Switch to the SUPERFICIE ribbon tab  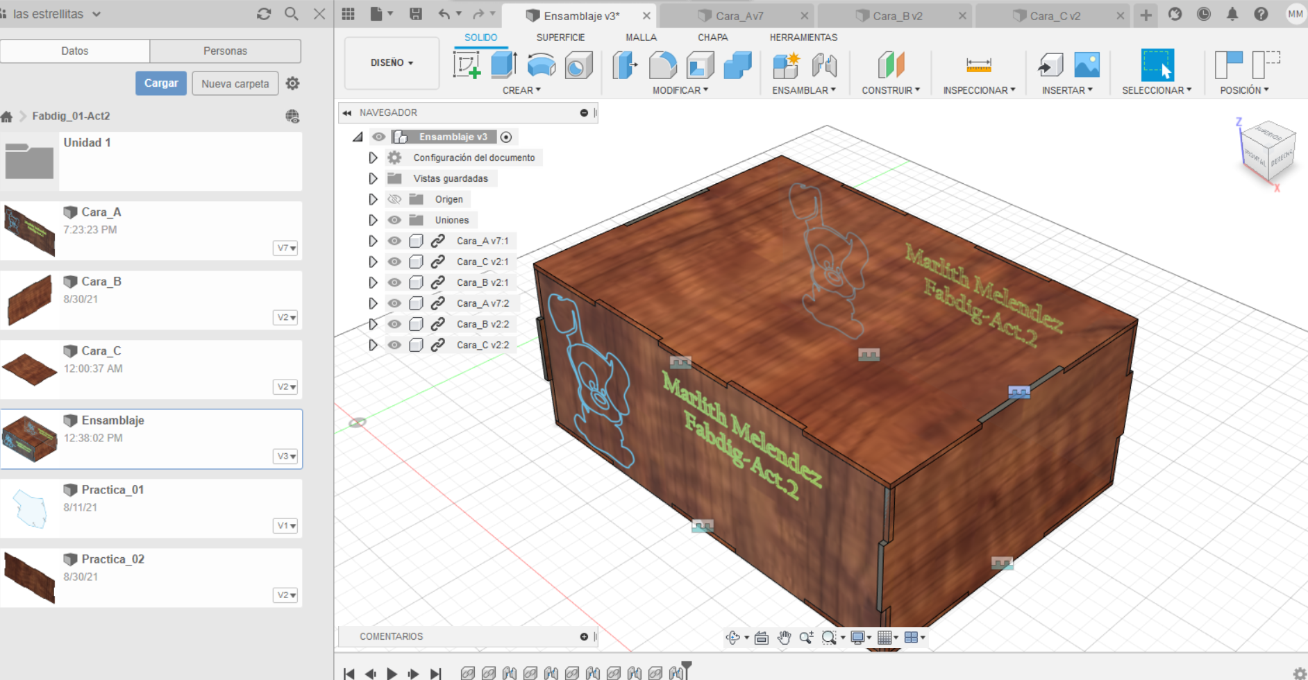point(560,37)
